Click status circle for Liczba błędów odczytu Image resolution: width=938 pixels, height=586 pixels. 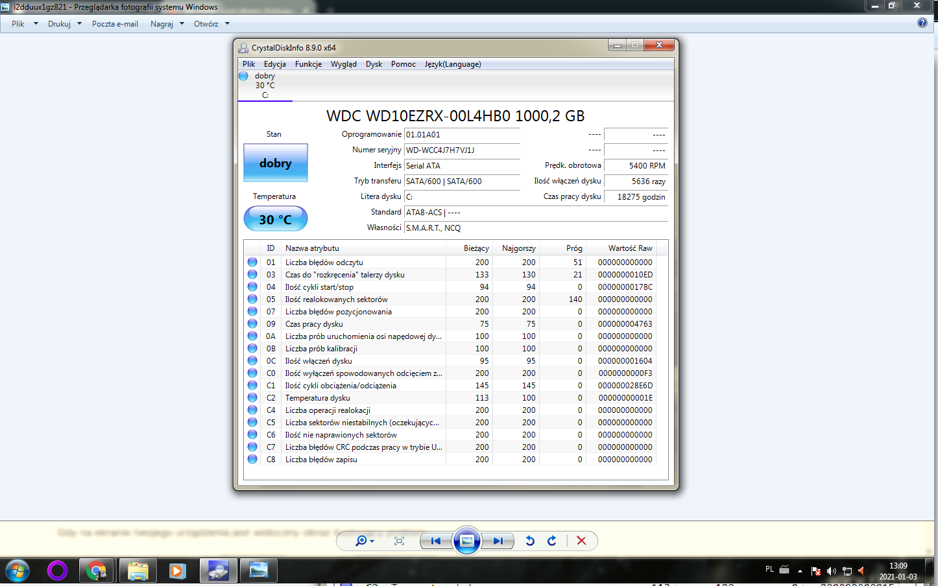252,262
